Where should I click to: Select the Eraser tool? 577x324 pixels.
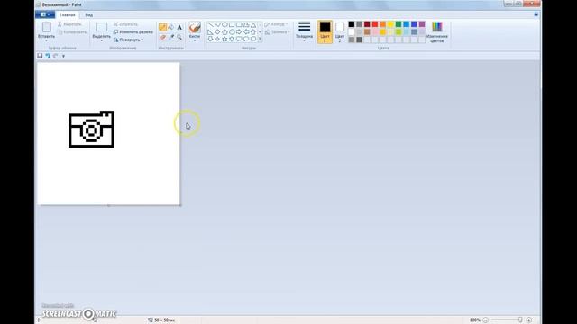[162, 37]
